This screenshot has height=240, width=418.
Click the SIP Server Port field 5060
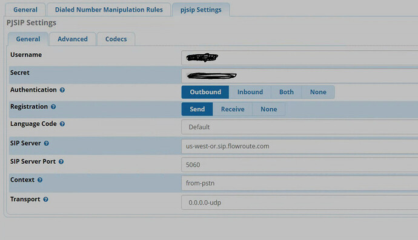coord(300,164)
